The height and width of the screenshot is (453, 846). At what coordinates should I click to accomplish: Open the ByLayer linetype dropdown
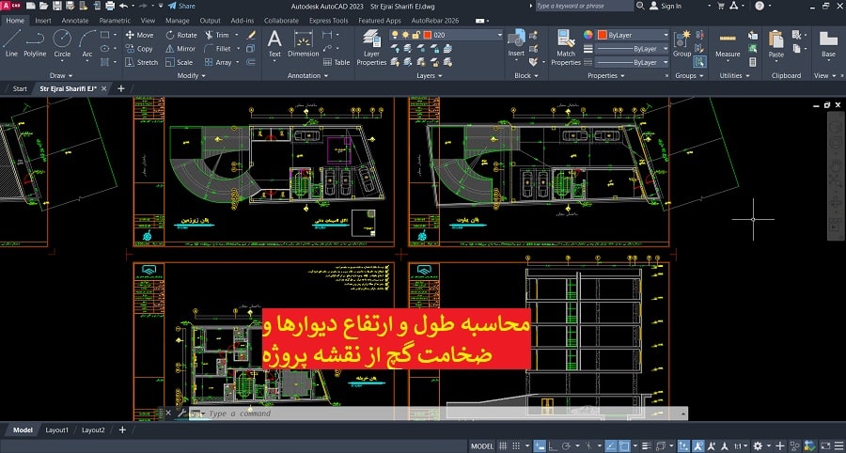(633, 63)
